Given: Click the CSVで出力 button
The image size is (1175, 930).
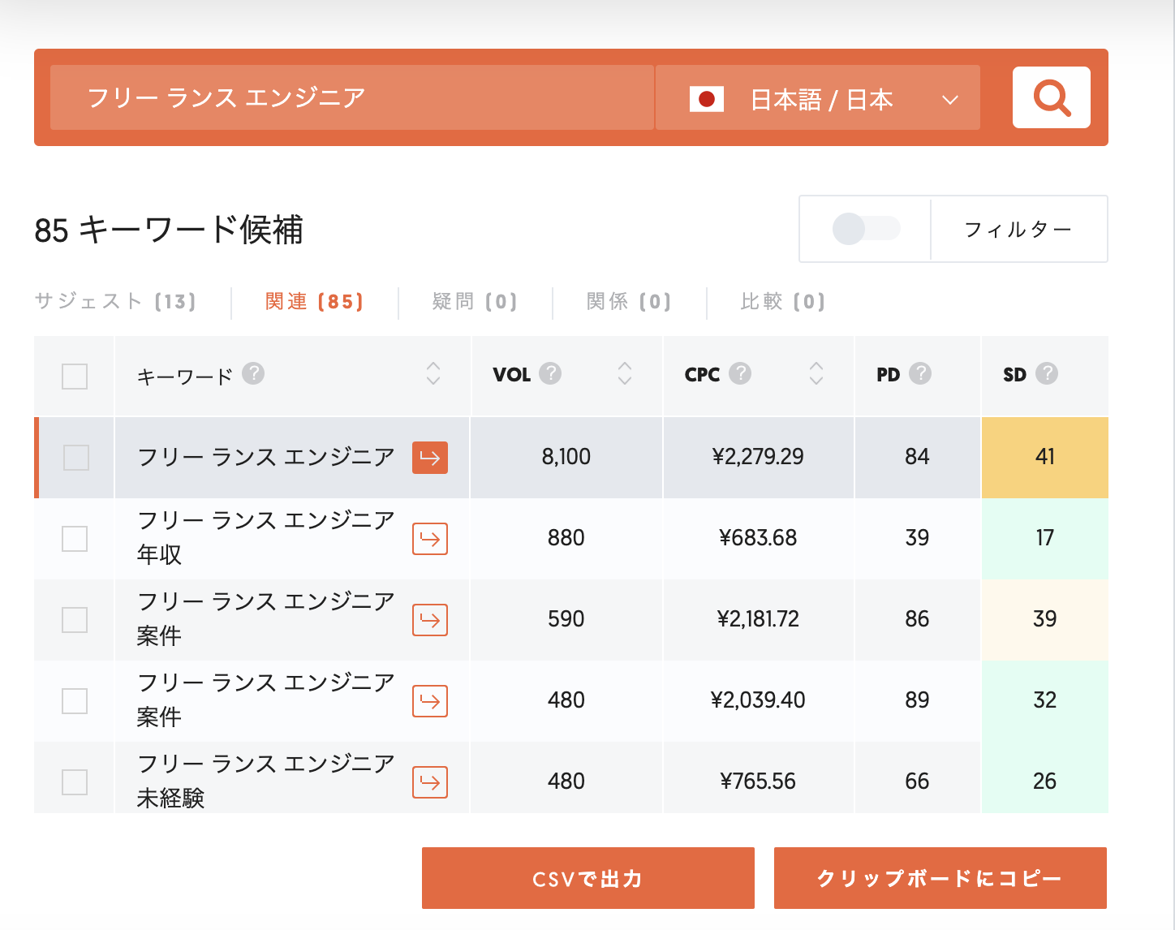Looking at the screenshot, I should pos(587,878).
